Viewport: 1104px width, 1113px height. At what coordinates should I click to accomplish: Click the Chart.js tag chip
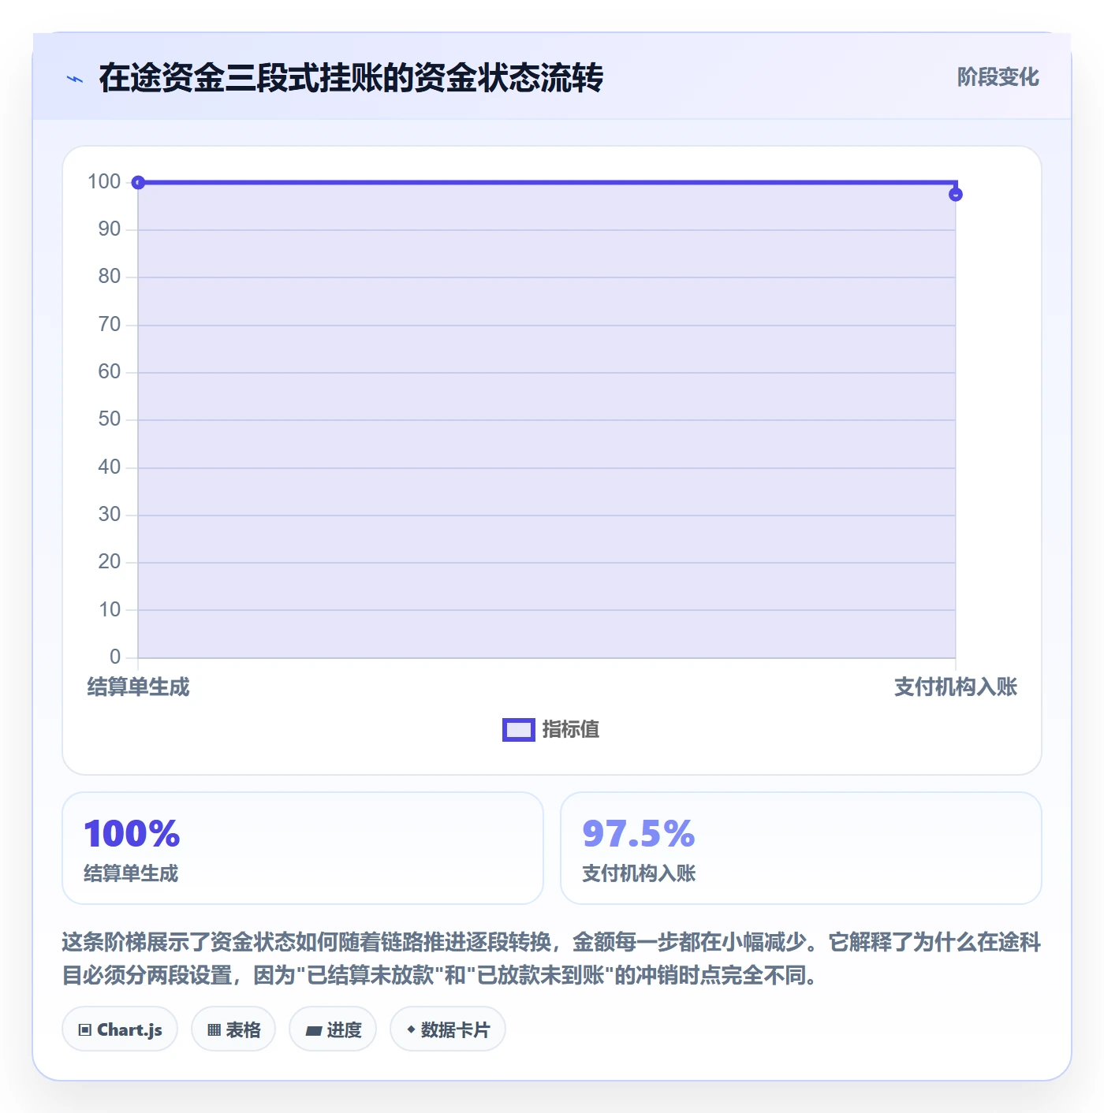[120, 1029]
